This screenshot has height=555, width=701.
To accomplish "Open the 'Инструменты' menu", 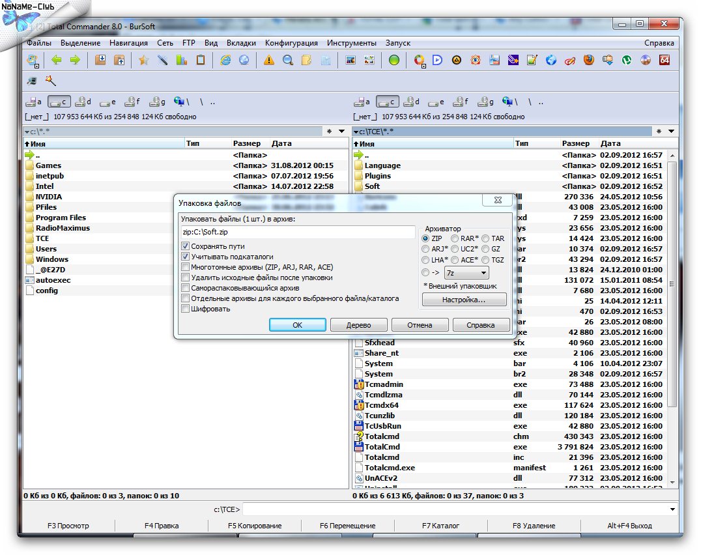I will [x=351, y=43].
